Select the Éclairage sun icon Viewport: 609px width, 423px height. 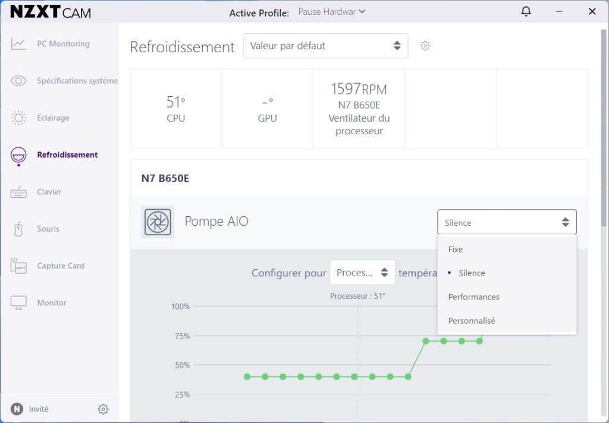pyautogui.click(x=18, y=118)
